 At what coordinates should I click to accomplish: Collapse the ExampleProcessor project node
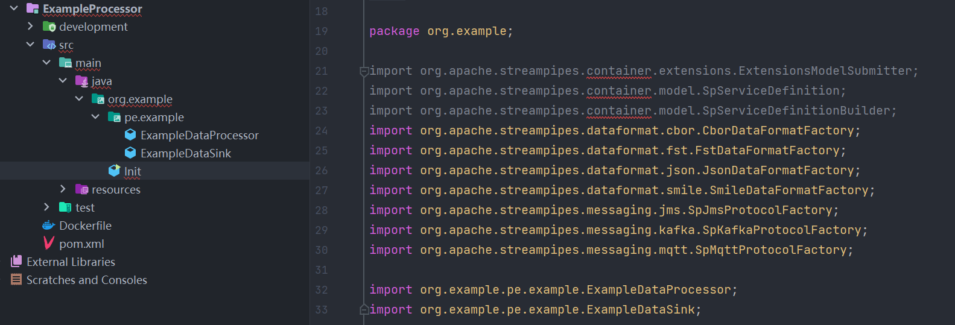(14, 8)
